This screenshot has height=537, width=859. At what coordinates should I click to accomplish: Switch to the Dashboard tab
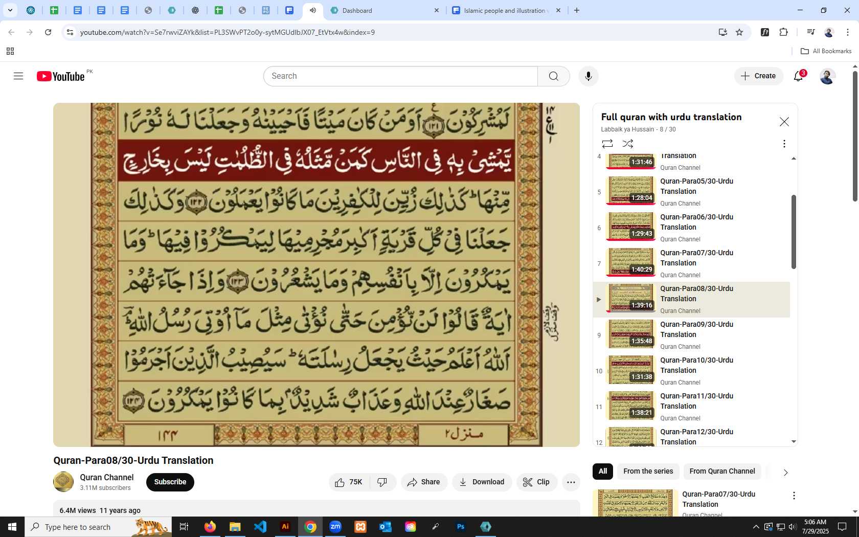[x=385, y=10]
